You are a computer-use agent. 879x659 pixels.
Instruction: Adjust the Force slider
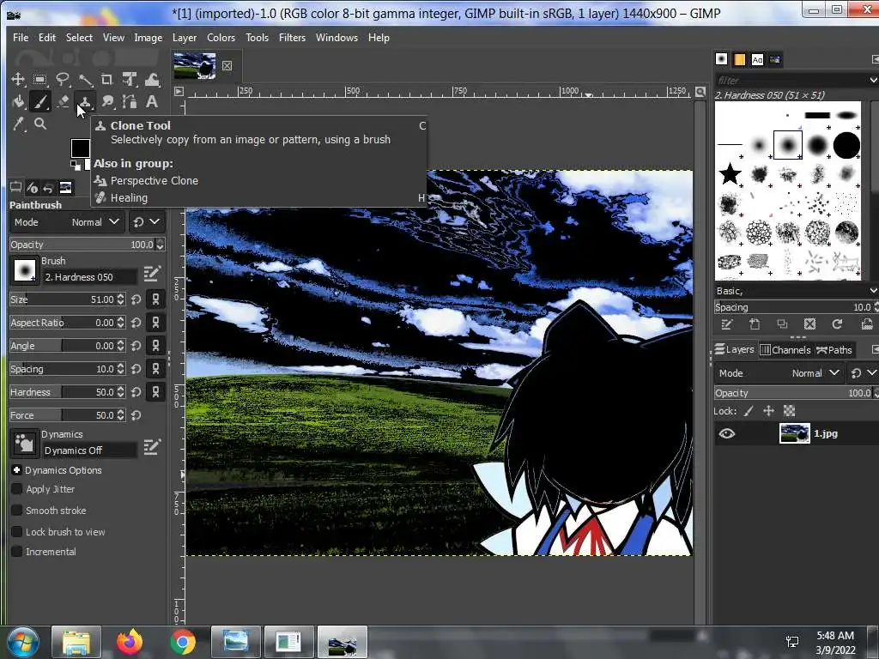(x=62, y=415)
